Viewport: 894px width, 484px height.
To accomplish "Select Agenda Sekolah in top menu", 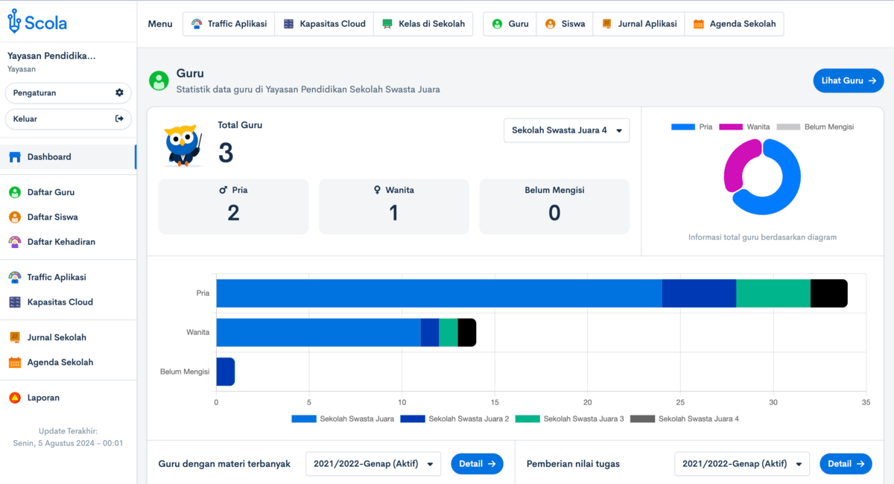I will point(734,24).
